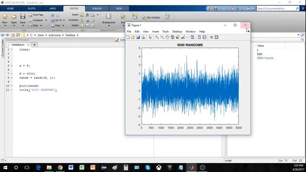Expand the address bar history dropdown

click(x=298, y=35)
